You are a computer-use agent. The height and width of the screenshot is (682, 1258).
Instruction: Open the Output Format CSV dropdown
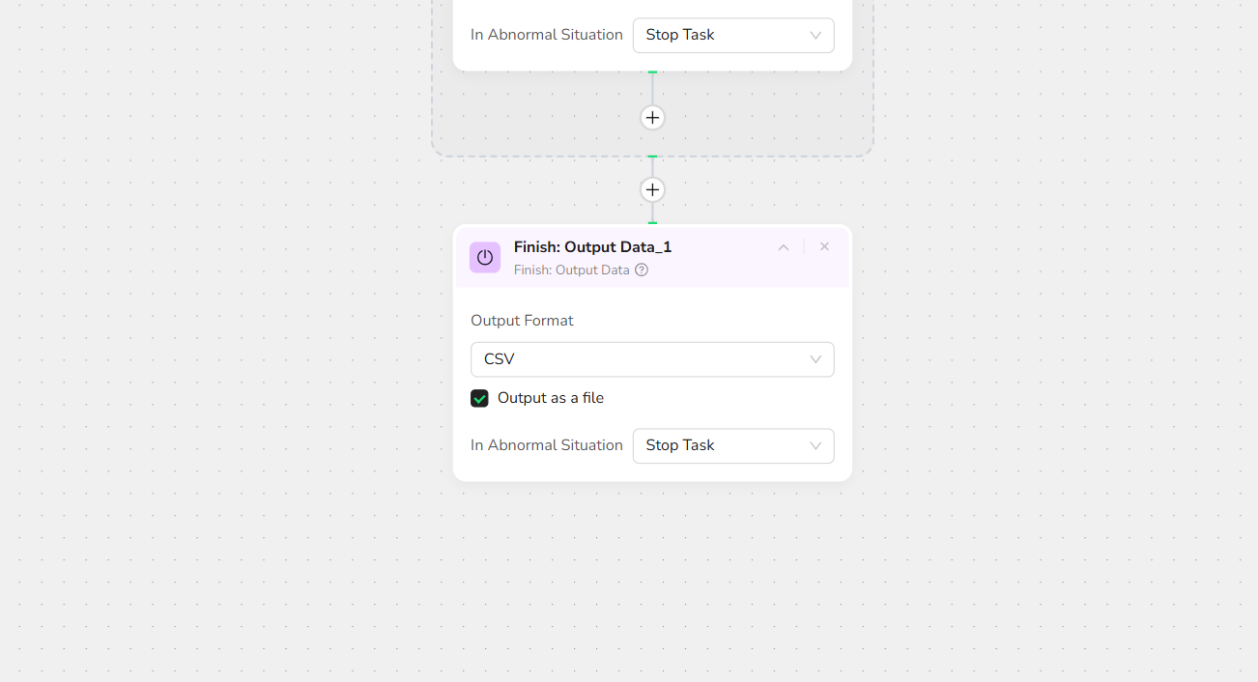click(638, 359)
